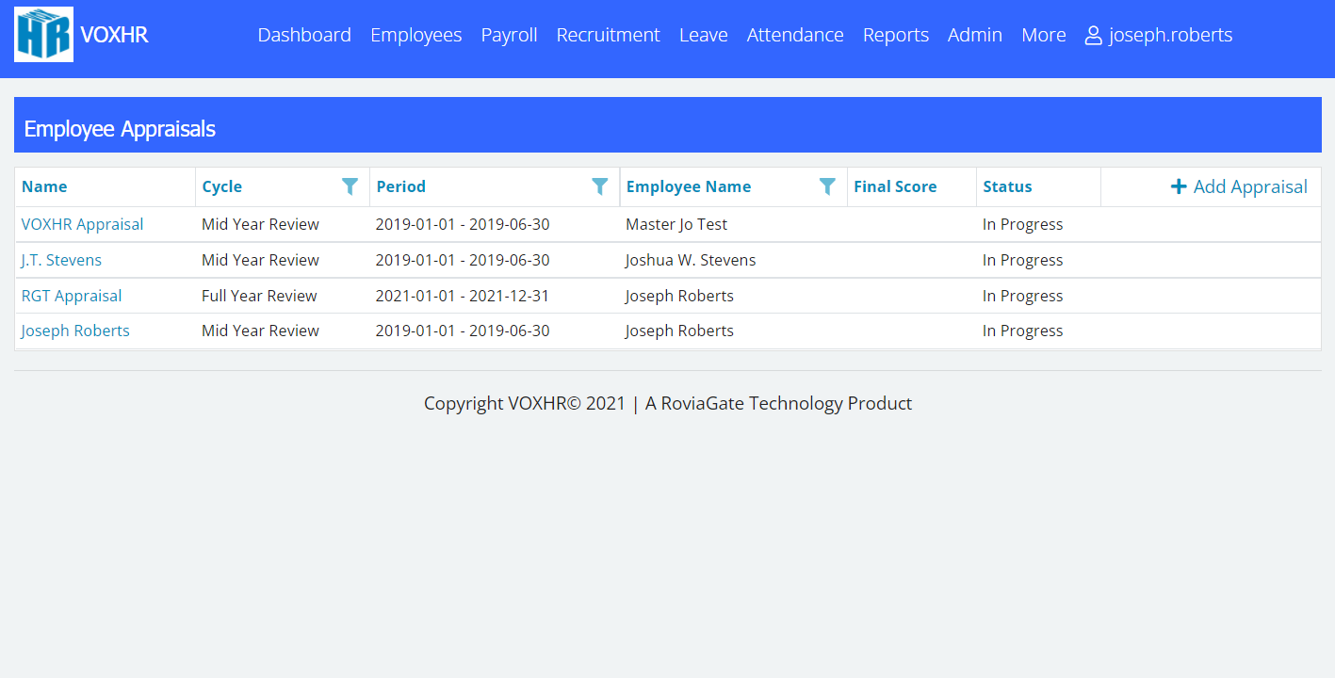
Task: Open the Employees menu
Action: pyautogui.click(x=416, y=35)
